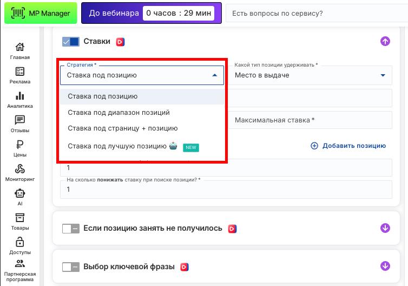Collapse the Стратегия dropdown
Image resolution: width=408 pixels, height=286 pixels.
(215, 75)
